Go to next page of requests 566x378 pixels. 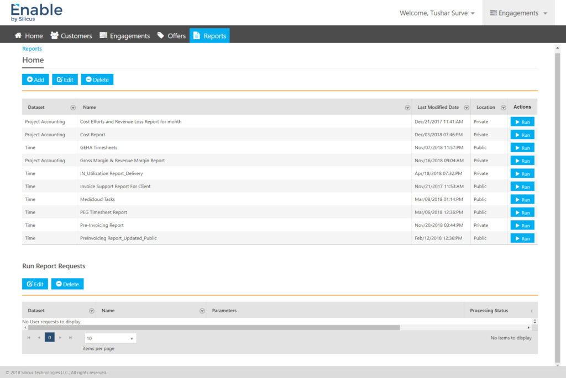pyautogui.click(x=60, y=338)
